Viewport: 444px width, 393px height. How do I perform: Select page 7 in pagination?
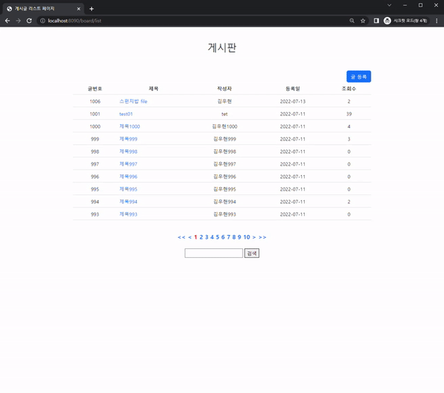(x=229, y=237)
